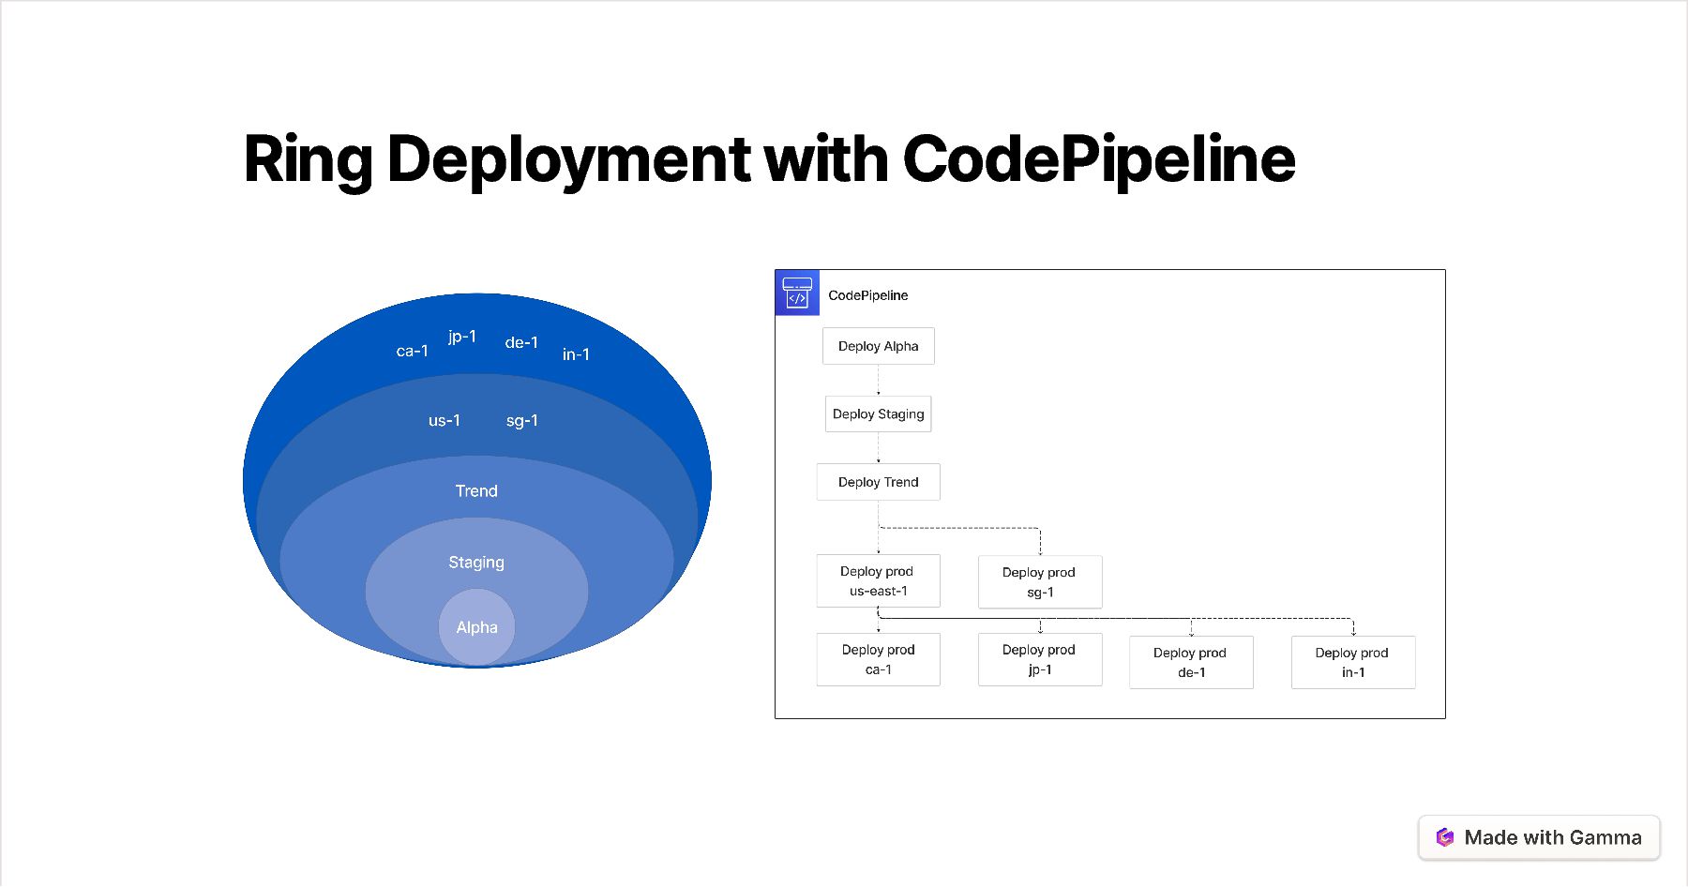Click the ca-1 label in outer ring
The height and width of the screenshot is (887, 1688).
point(413,351)
